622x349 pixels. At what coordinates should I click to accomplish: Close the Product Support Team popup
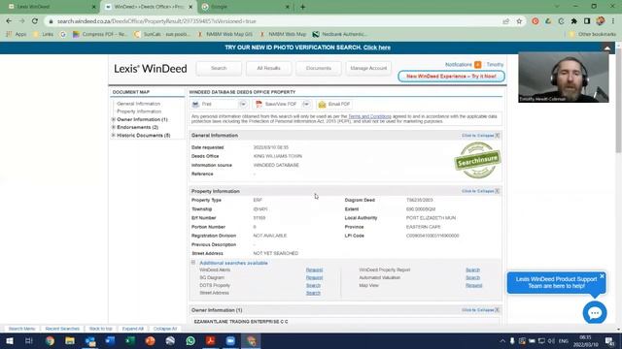[x=602, y=276]
